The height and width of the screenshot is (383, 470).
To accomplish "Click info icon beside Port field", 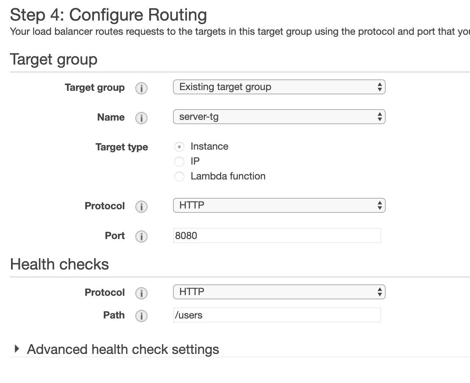I will (141, 236).
